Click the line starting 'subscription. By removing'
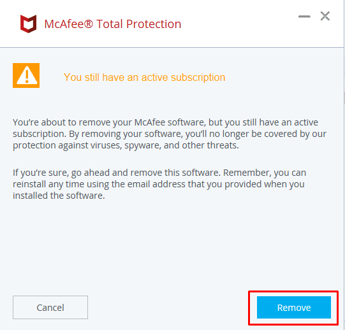 170,134
